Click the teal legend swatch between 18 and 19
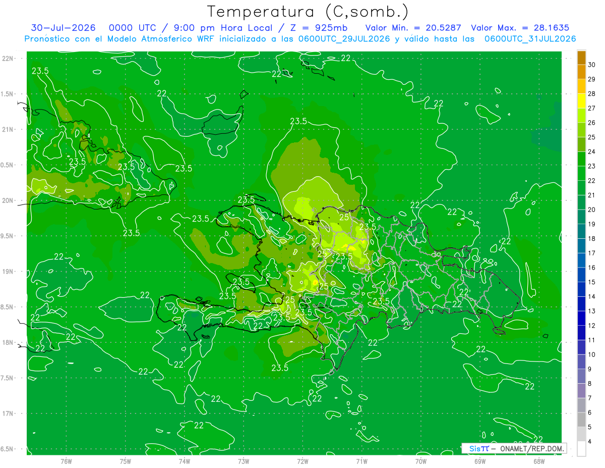The width and height of the screenshot is (605, 468). [581, 231]
